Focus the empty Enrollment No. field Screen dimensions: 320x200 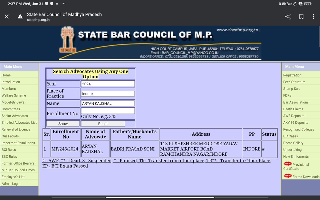click(108, 111)
